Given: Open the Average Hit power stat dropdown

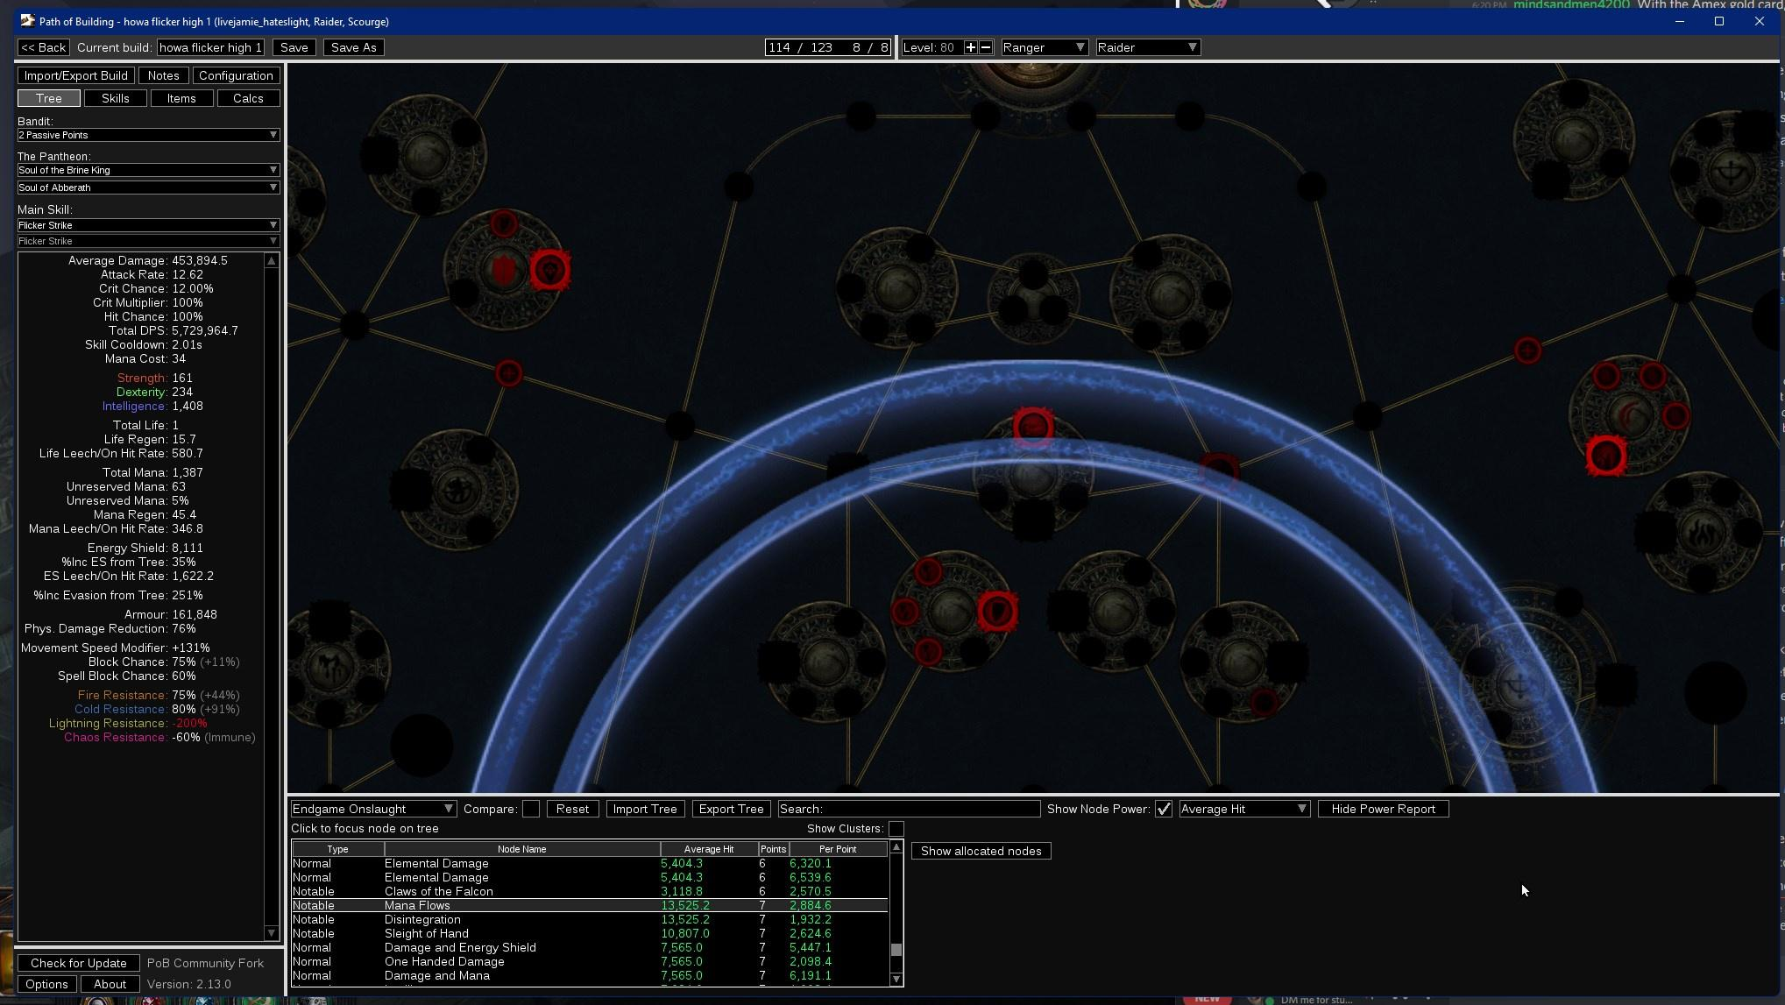Looking at the screenshot, I should (x=1243, y=809).
